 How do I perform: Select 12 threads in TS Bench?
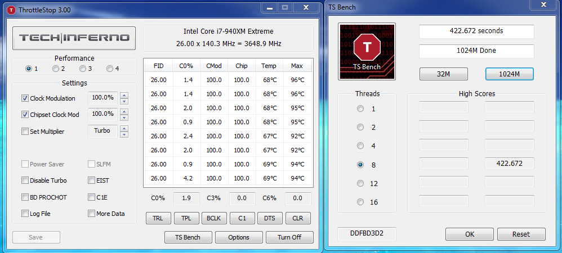(x=360, y=184)
